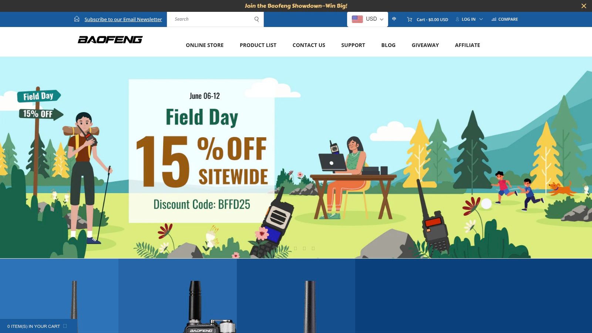Screen dimensions: 592x333
Task: Open the first product tile on blue background
Action: (x=59, y=296)
